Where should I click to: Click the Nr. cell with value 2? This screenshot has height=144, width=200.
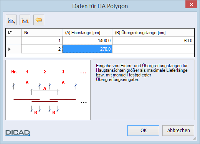click(x=42, y=49)
